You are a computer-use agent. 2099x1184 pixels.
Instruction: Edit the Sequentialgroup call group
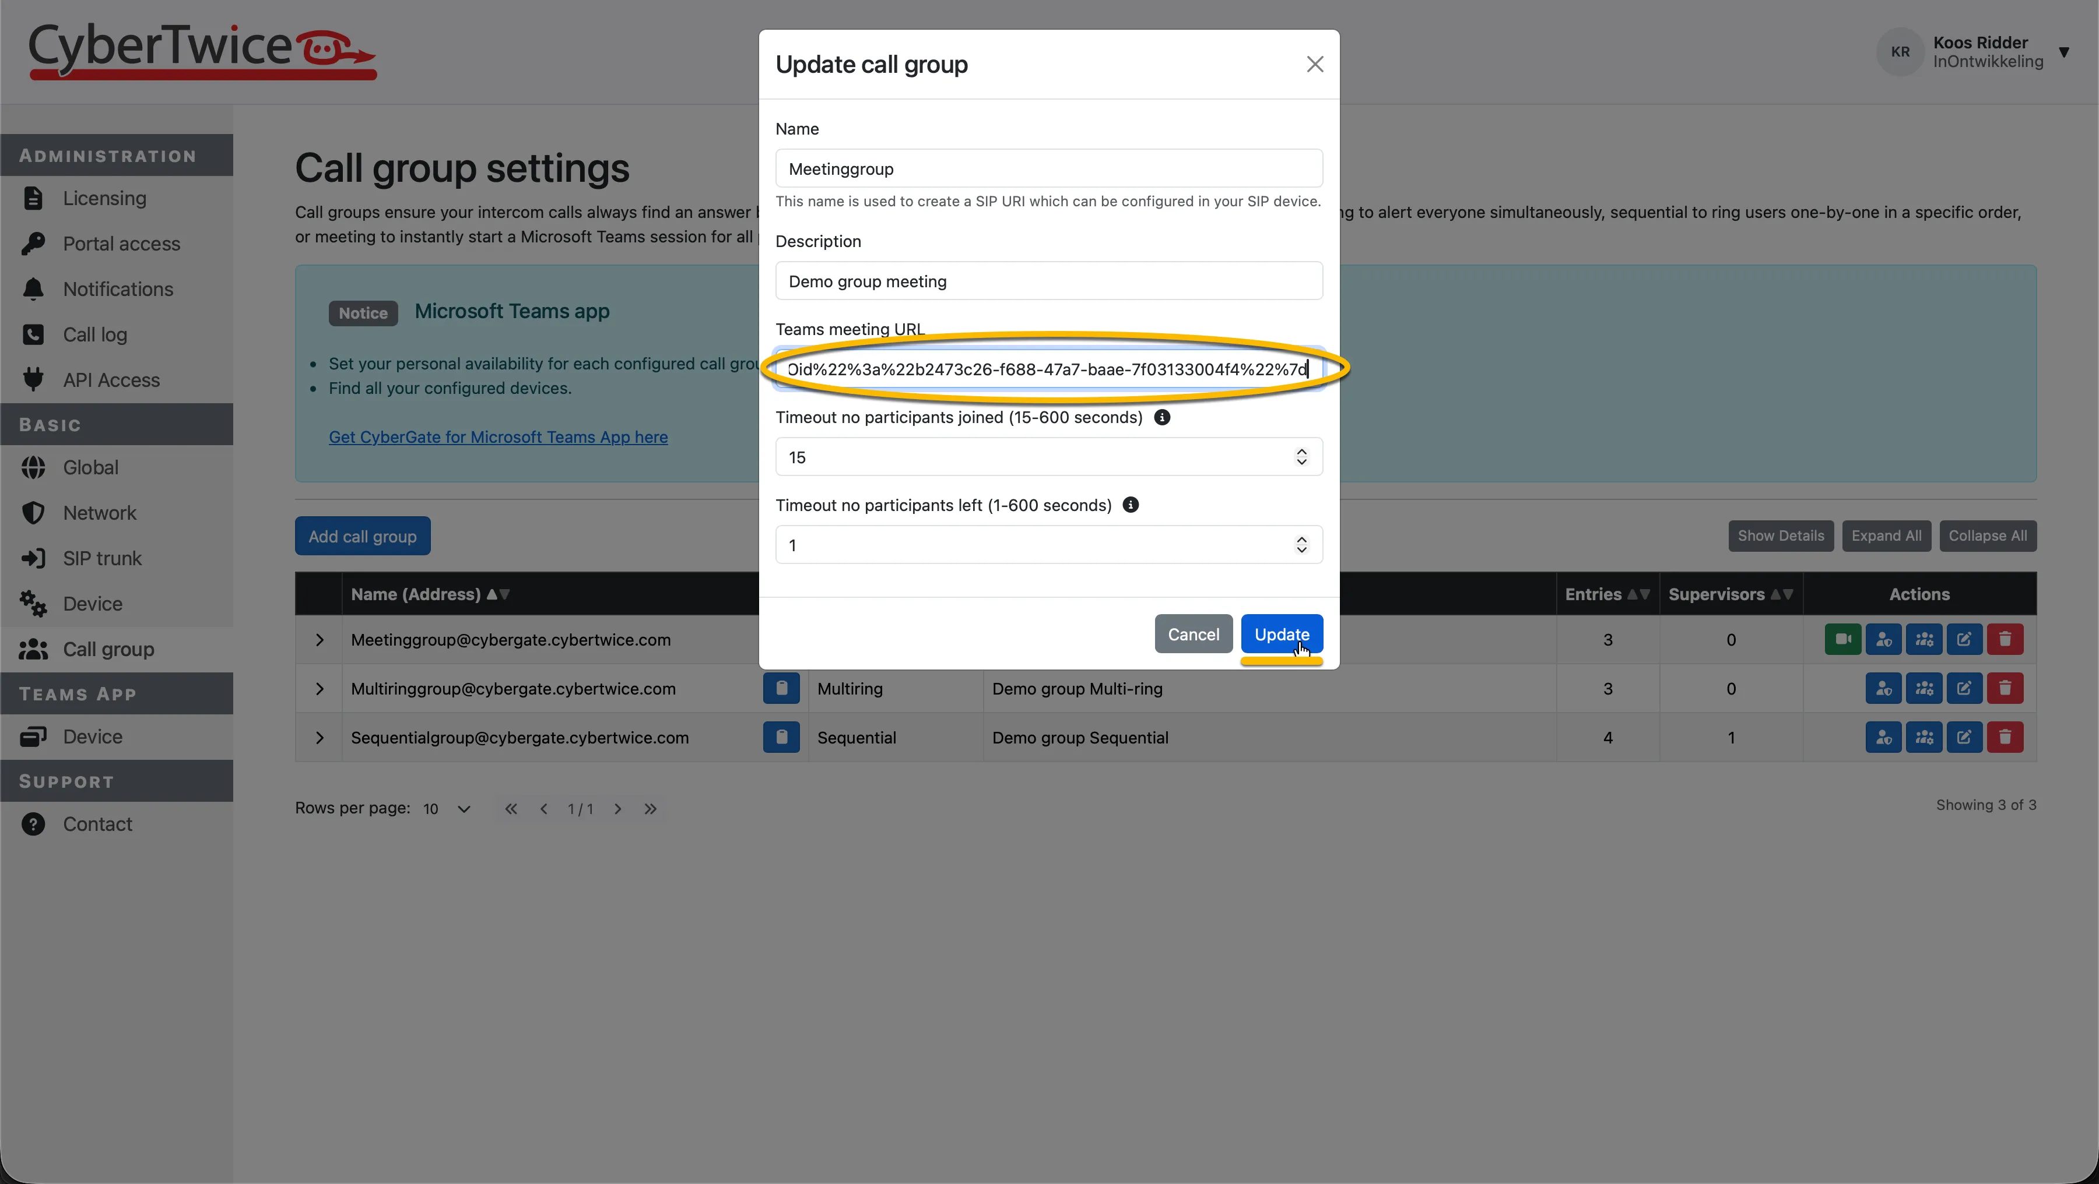[1964, 737]
